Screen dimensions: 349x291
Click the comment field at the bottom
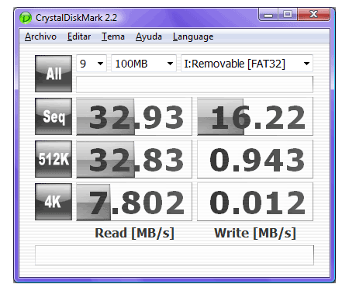coord(174,255)
